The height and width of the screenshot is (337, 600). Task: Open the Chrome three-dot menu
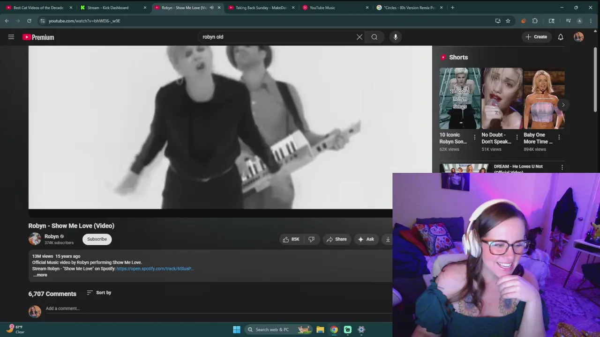[591, 21]
